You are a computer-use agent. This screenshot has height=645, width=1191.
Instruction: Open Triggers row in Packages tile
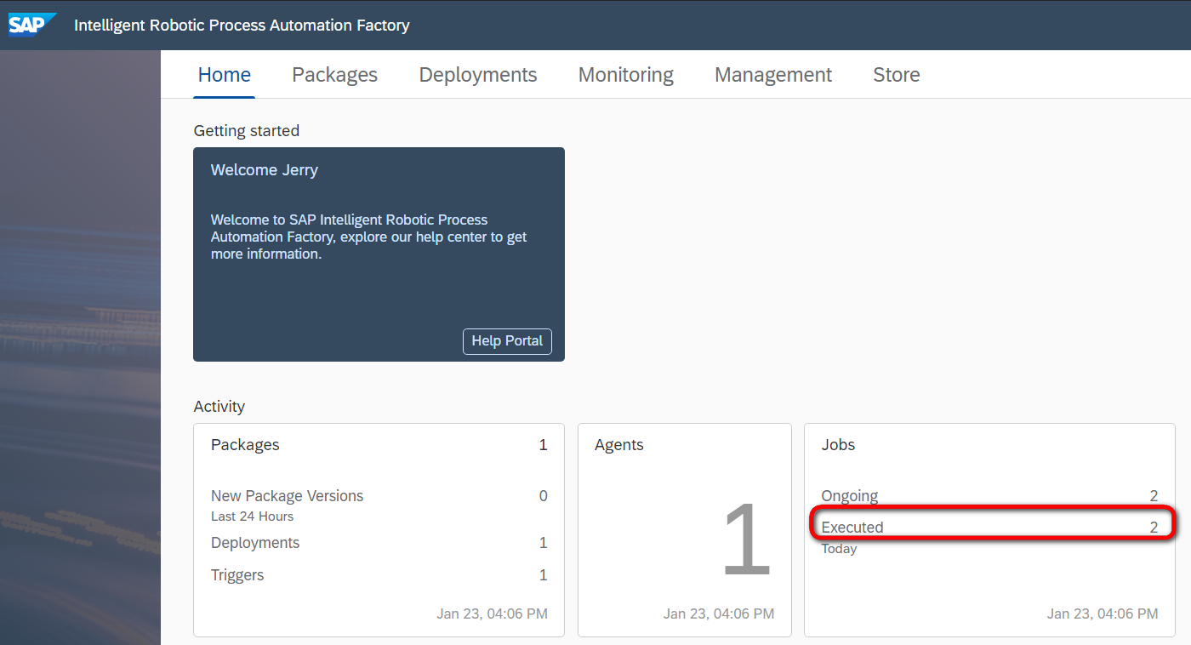pyautogui.click(x=379, y=575)
